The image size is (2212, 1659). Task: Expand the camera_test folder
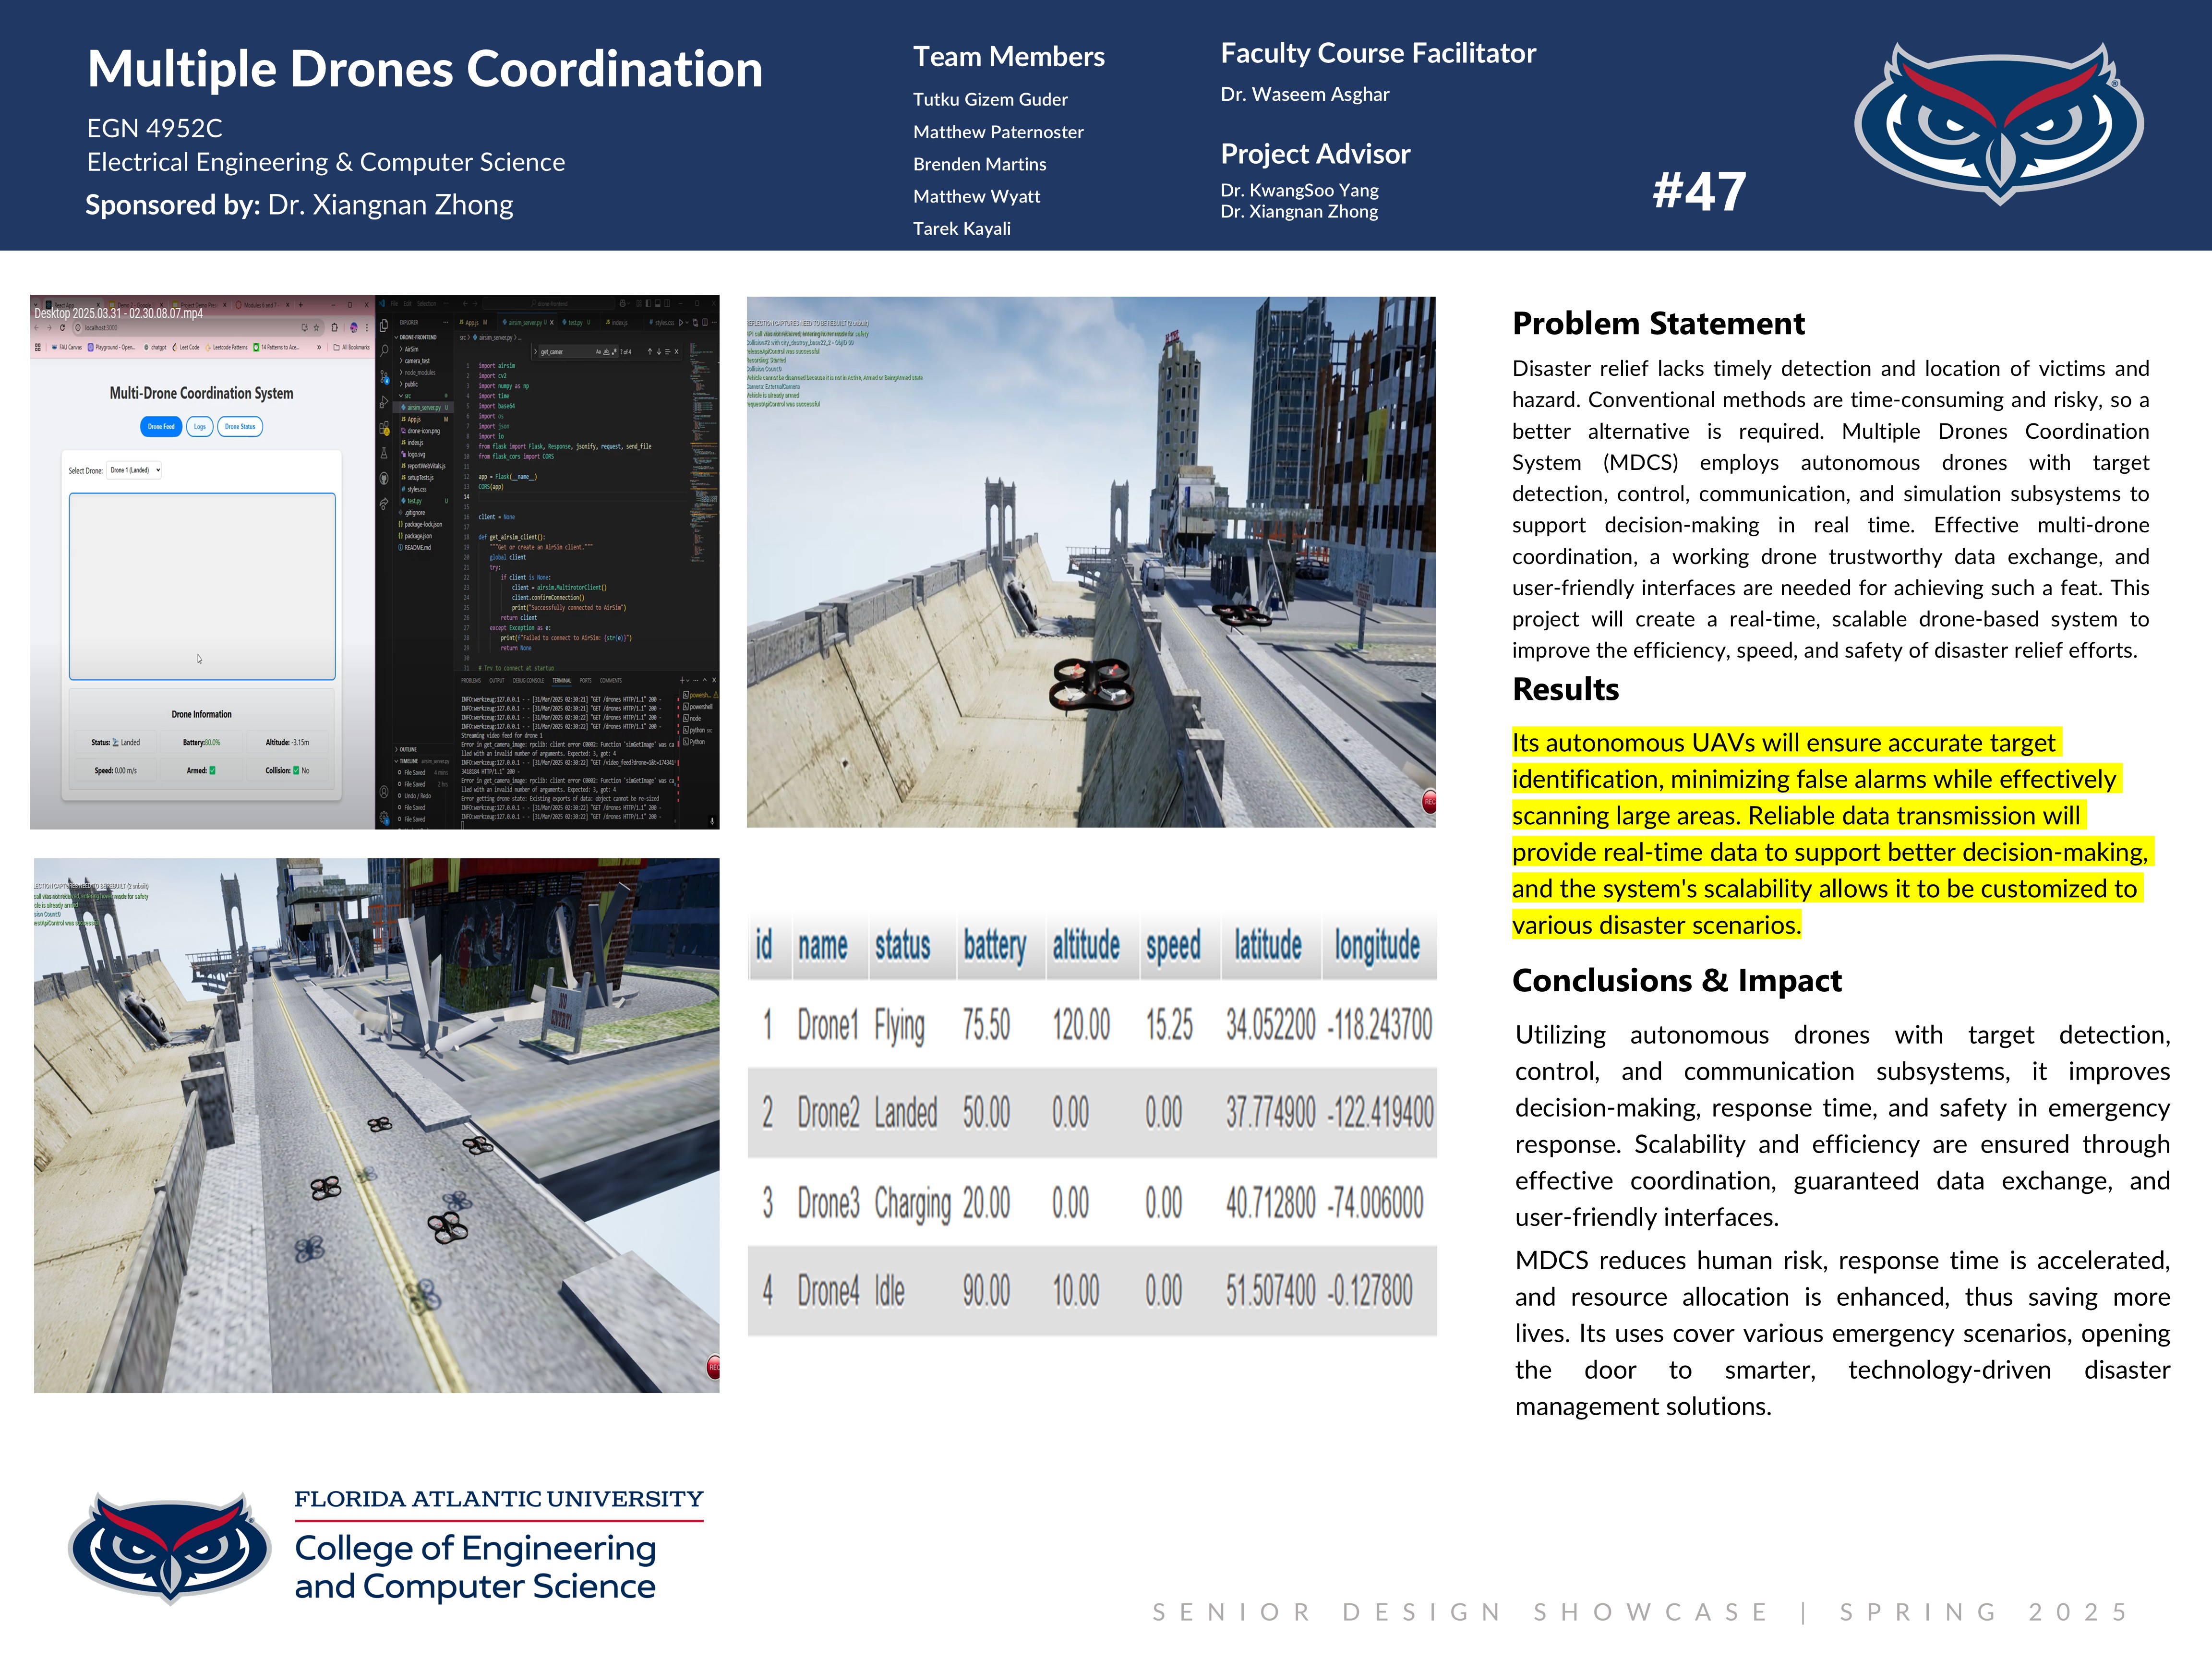point(417,361)
